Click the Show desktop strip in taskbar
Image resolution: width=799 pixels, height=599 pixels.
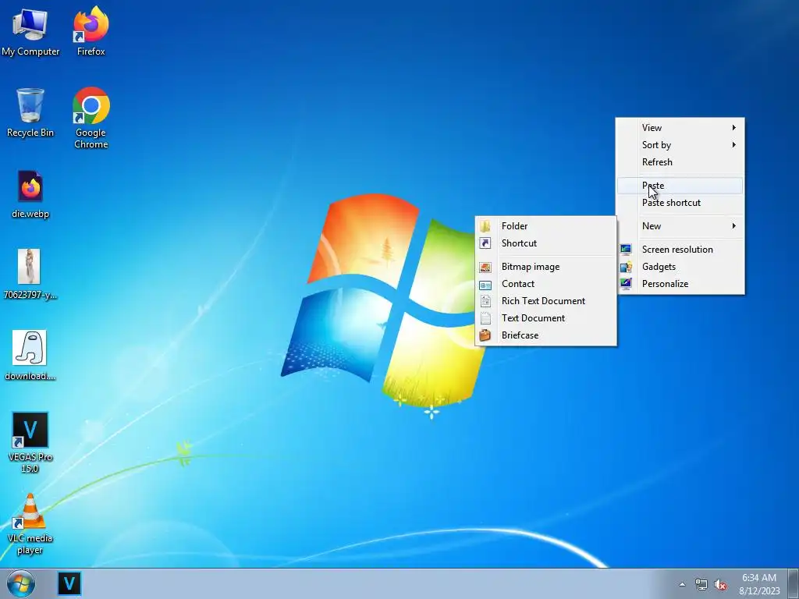coord(794,583)
